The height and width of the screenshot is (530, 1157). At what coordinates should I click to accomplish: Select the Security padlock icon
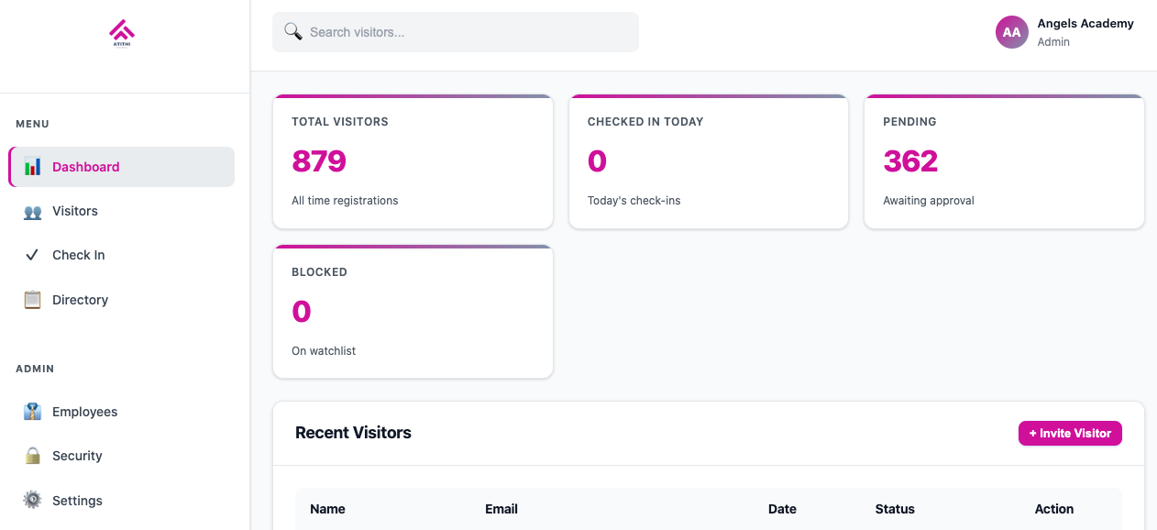click(31, 455)
